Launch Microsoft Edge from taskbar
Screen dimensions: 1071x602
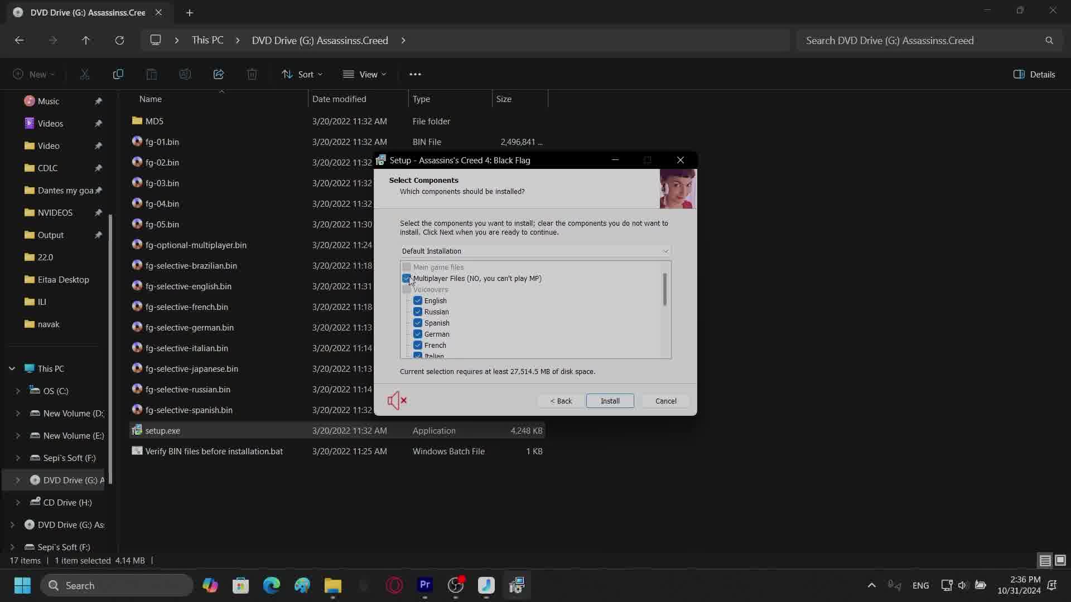tap(271, 585)
